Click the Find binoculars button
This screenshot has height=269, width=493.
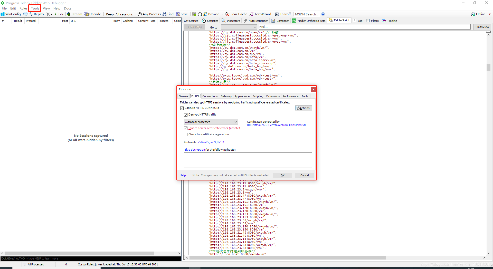[168, 14]
